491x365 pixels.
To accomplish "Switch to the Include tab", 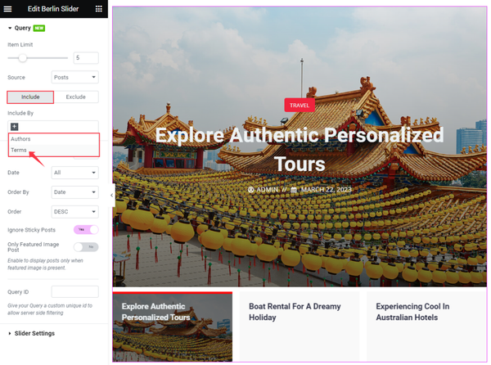I will (x=30, y=97).
